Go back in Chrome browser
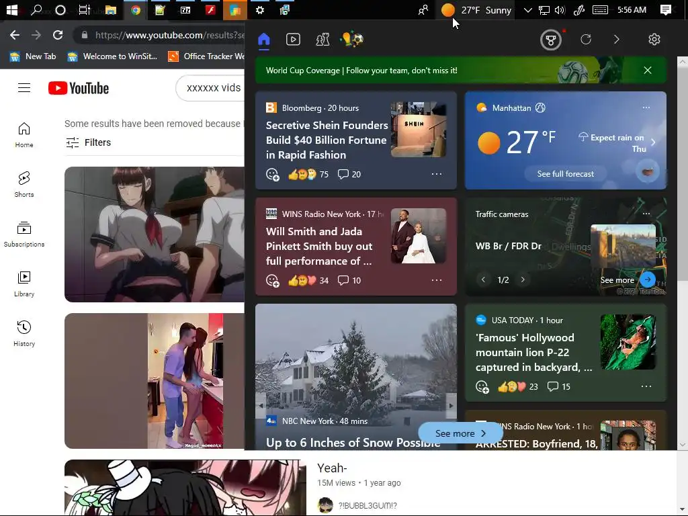Screen dimensions: 688x516 click(15, 35)
